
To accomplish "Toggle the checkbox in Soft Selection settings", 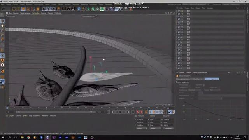I will coord(203,85).
